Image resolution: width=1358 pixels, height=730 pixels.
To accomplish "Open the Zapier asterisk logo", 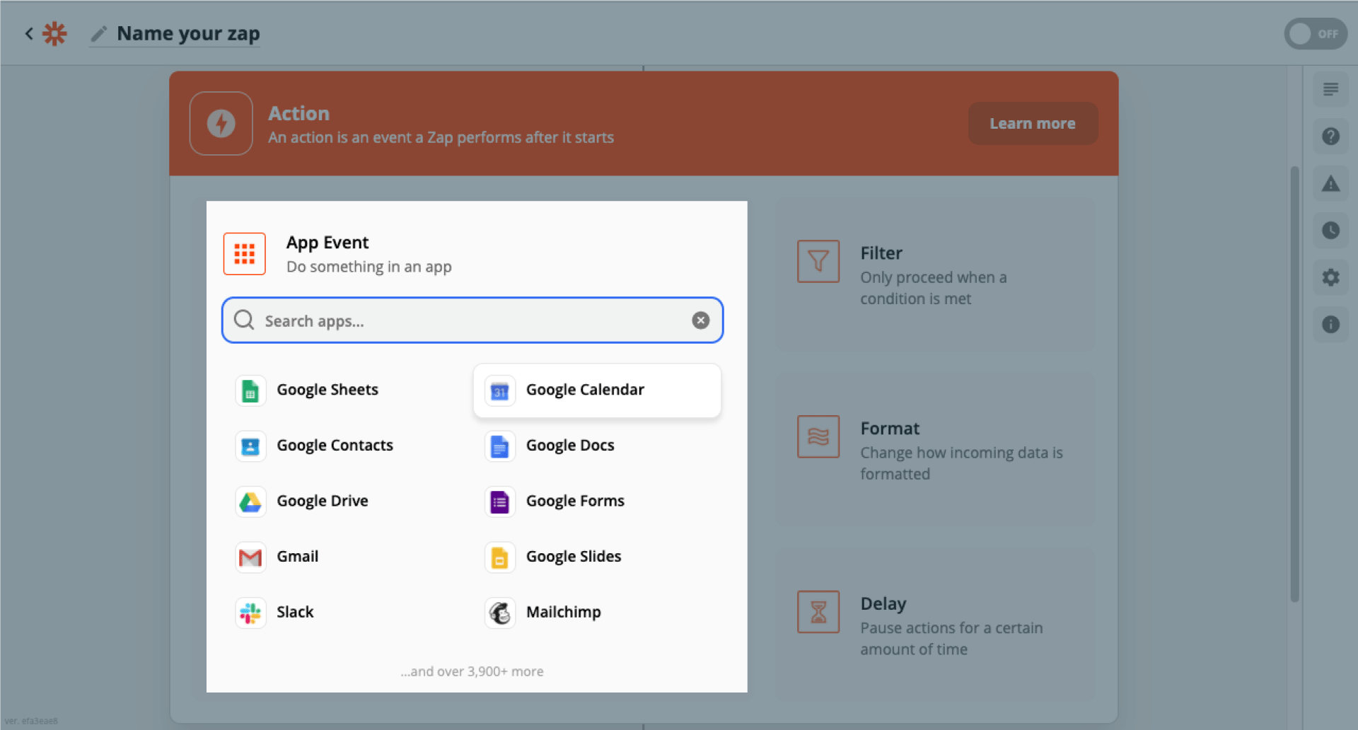I will click(x=54, y=33).
